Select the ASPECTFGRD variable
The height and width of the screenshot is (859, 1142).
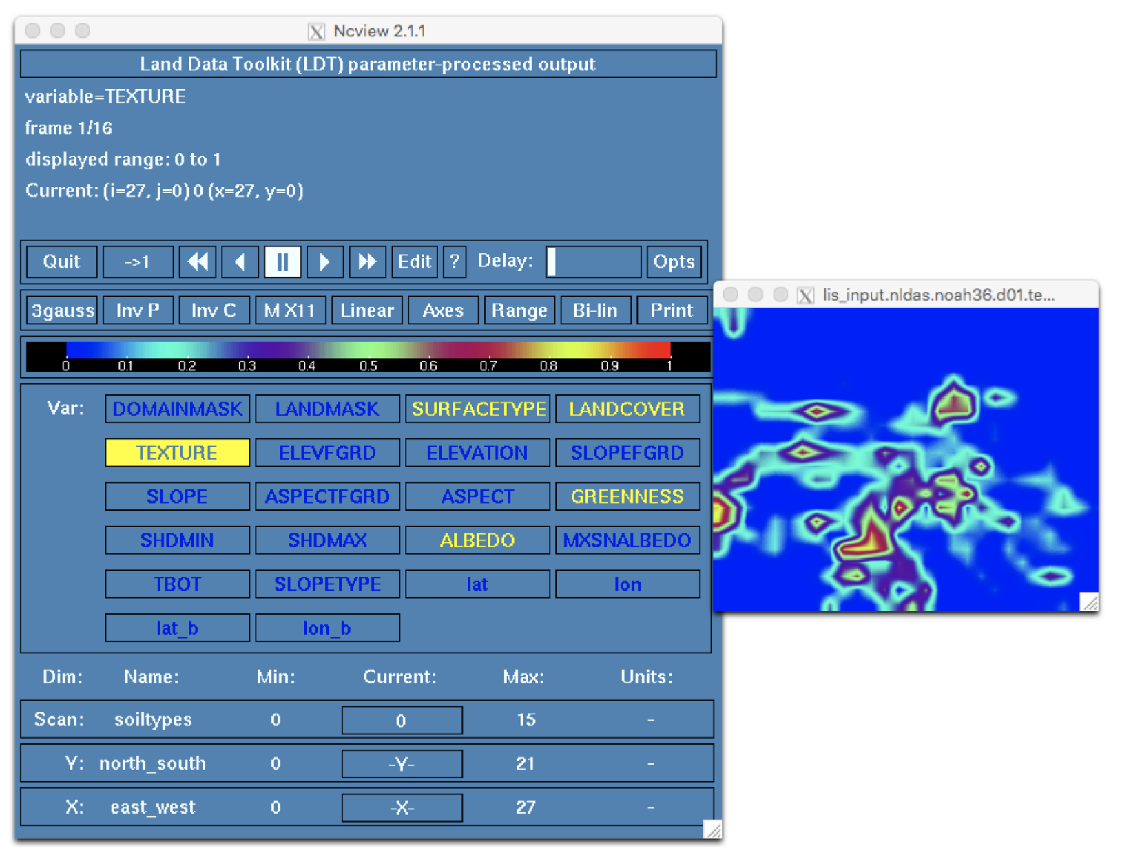327,496
